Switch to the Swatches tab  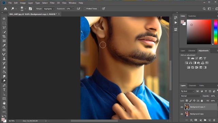click(x=192, y=16)
